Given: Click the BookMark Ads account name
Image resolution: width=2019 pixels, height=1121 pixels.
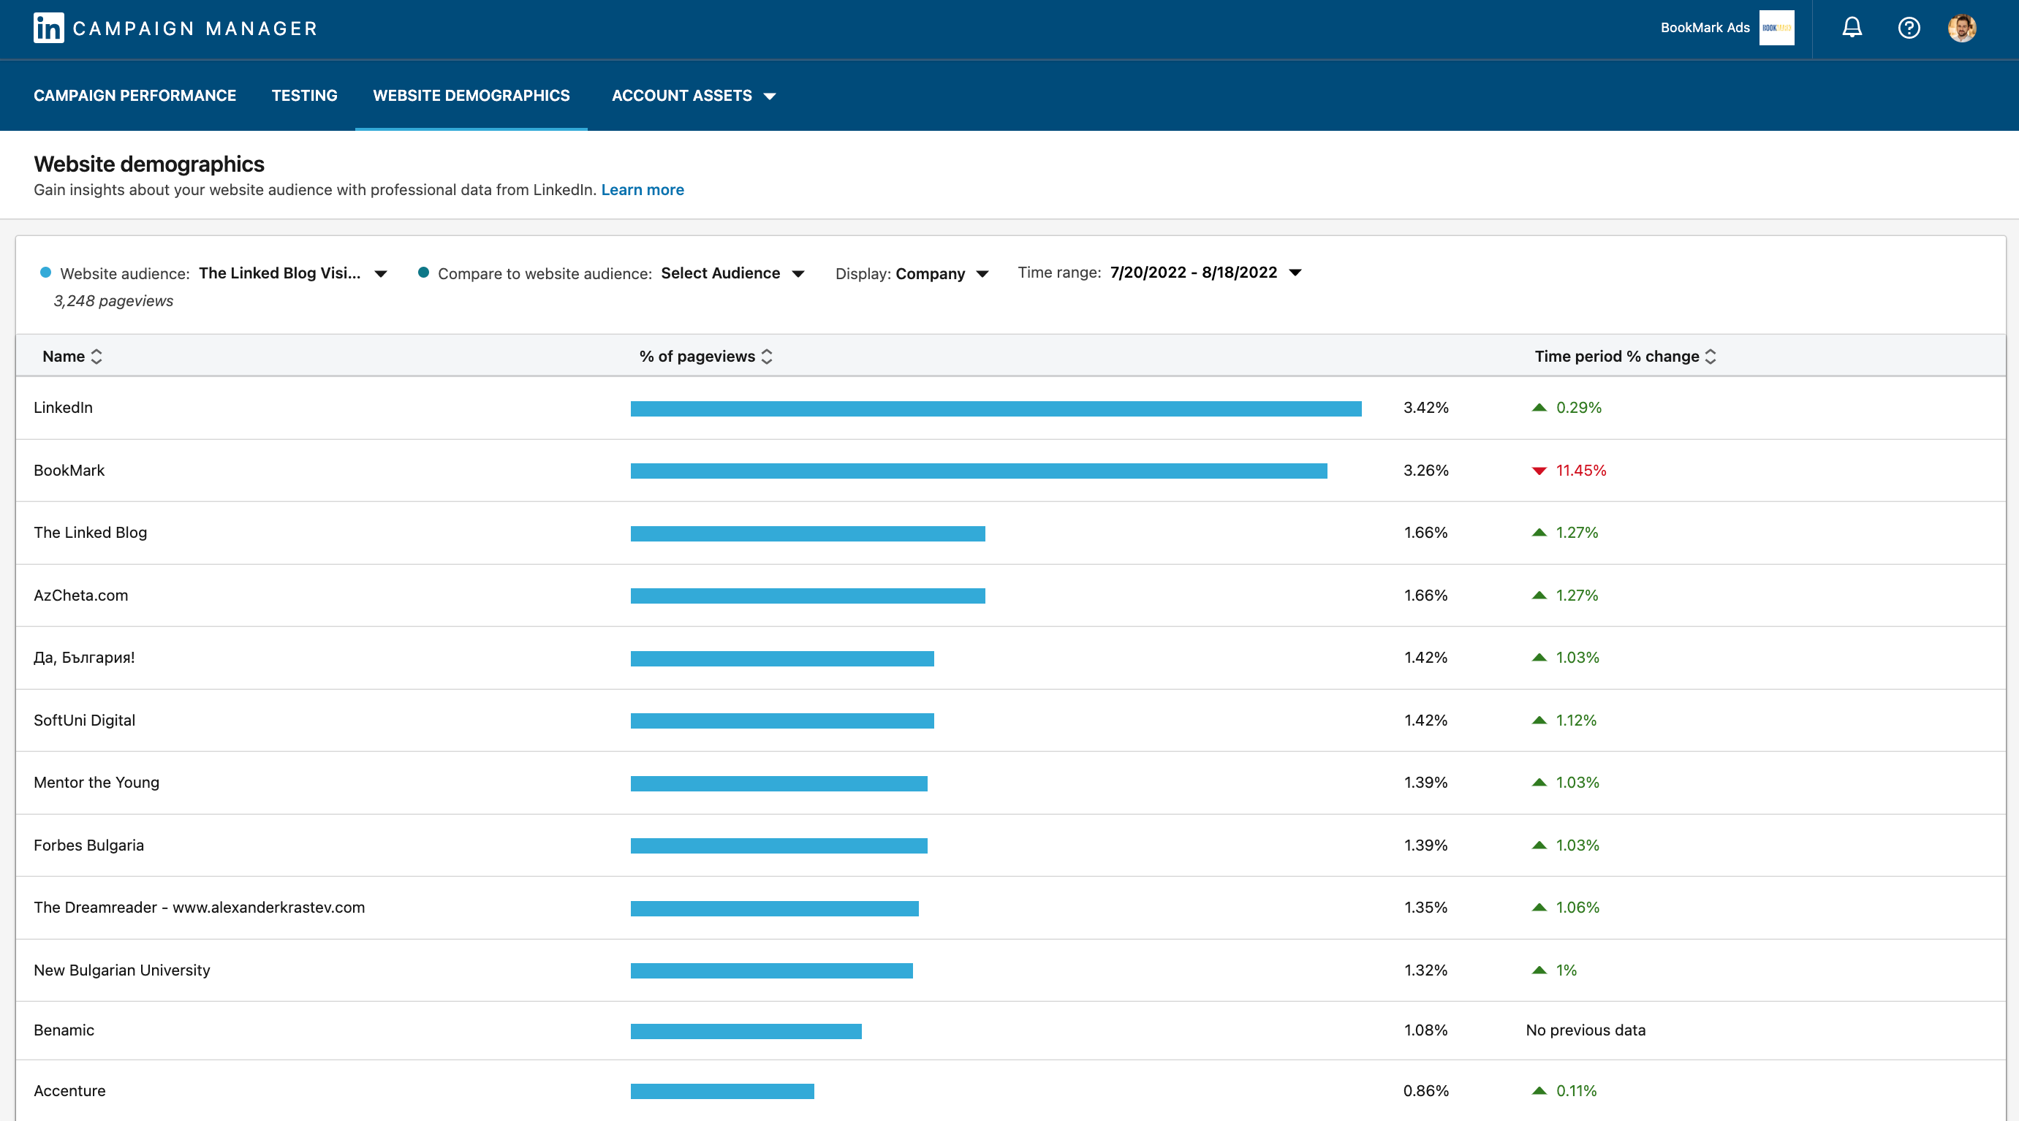Looking at the screenshot, I should coord(1705,28).
